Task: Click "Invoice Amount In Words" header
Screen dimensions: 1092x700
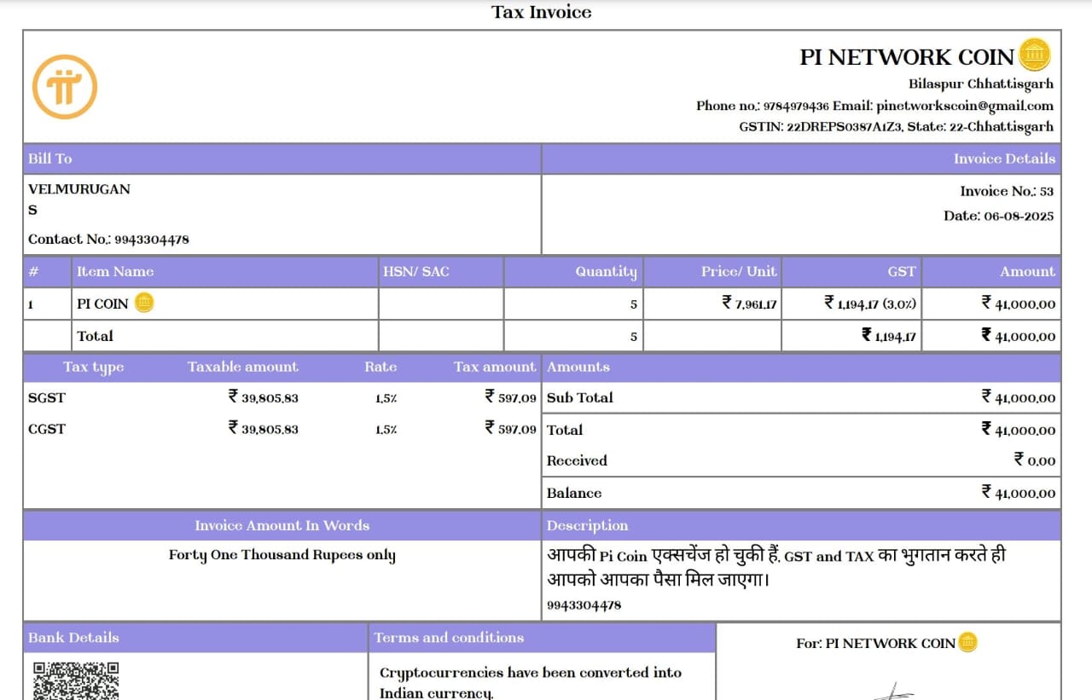Action: click(x=282, y=525)
